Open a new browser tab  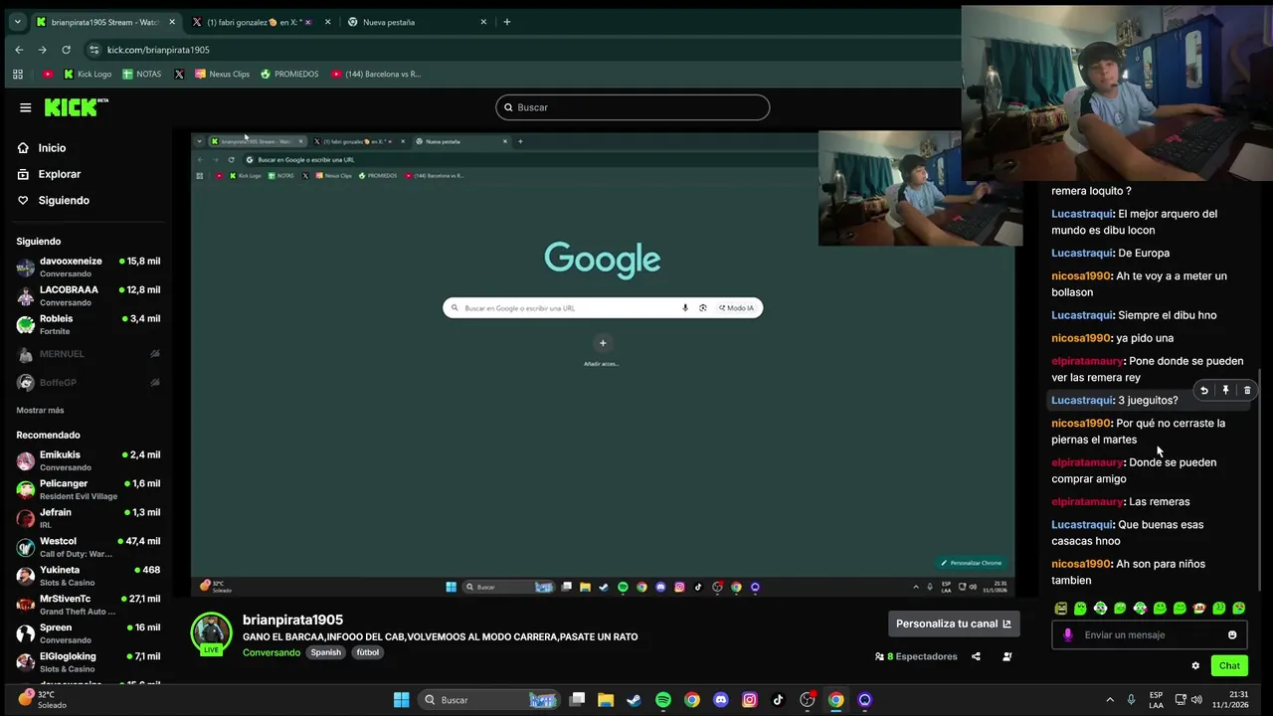point(507,22)
